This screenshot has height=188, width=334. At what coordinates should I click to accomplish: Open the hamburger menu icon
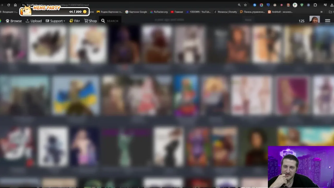coord(328,21)
